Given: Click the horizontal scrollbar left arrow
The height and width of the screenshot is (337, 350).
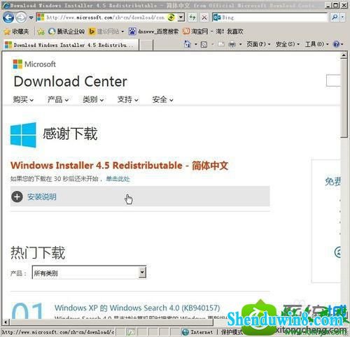Looking at the screenshot, I should pyautogui.click(x=6, y=322).
